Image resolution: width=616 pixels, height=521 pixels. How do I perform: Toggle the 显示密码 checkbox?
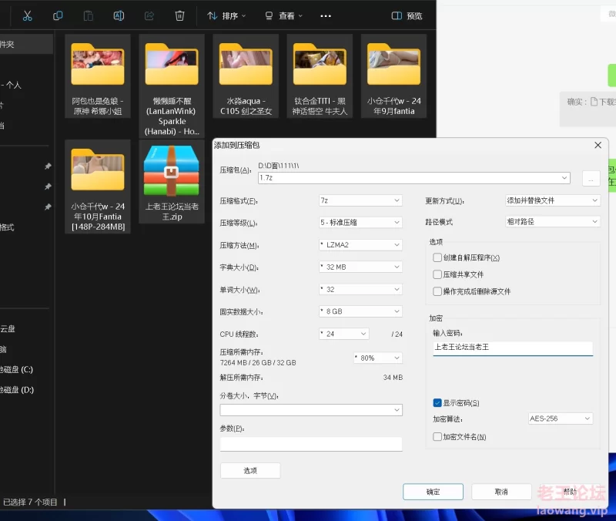(x=437, y=403)
